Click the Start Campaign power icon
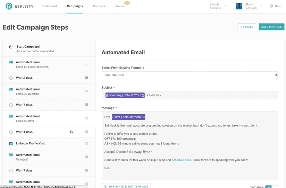This screenshot has height=188, width=286. [x=11, y=47]
